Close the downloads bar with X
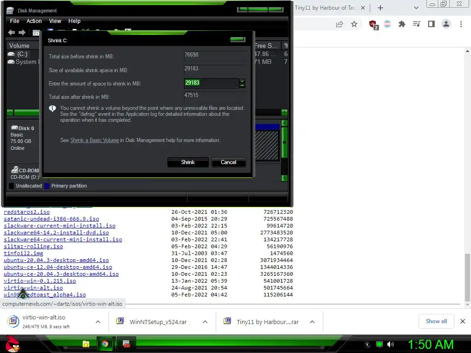 click(463, 321)
